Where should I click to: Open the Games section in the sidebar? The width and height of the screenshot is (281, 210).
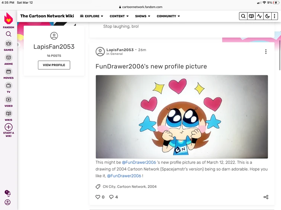point(9,44)
